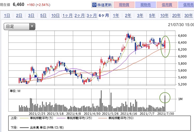Image resolution: width=194 pixels, height=132 pixels.
Task: Switch chart range to 20年
Action: pyautogui.click(x=176, y=16)
